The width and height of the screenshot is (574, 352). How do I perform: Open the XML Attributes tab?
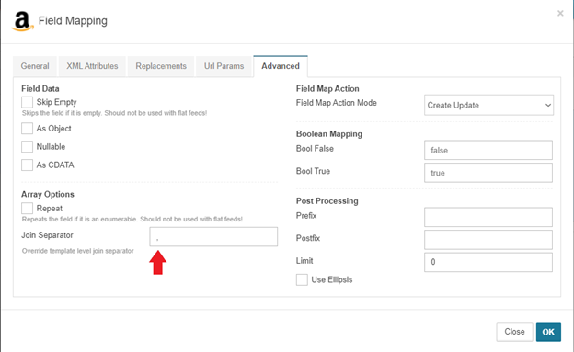click(x=92, y=66)
